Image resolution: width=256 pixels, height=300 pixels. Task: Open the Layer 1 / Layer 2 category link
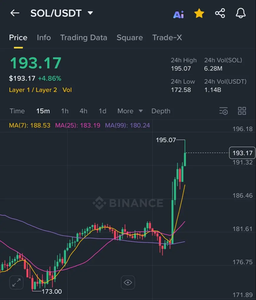[x=33, y=90]
